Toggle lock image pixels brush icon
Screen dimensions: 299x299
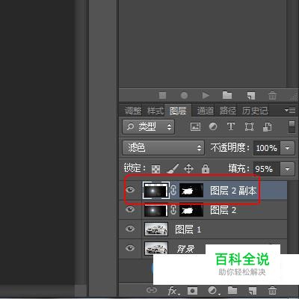click(x=173, y=168)
